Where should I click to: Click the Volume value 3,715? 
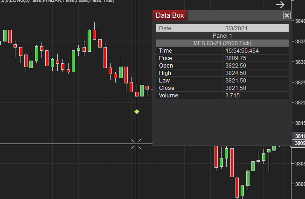pos(232,96)
